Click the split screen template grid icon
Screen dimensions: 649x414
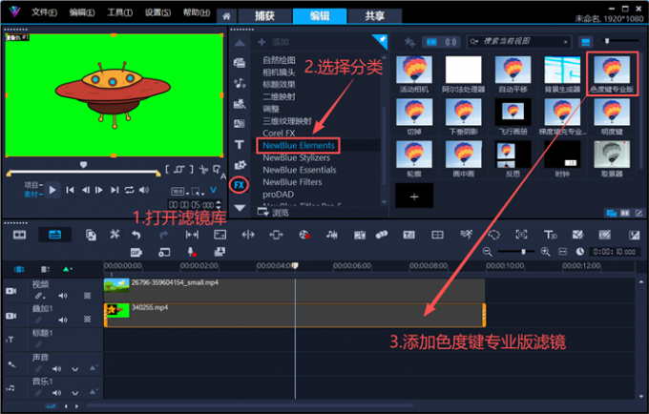(437, 235)
